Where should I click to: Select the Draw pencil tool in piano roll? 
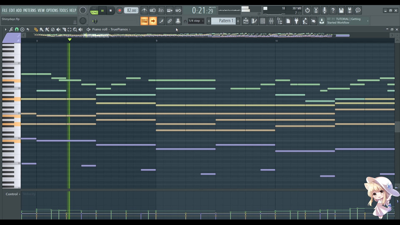(x=36, y=30)
